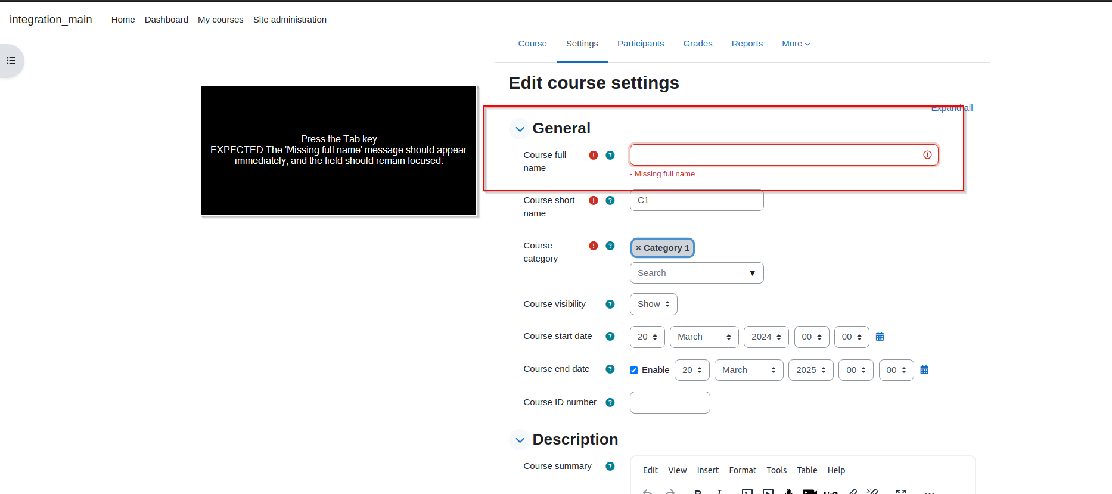The image size is (1112, 494).
Task: Open My courses in top navigation
Action: [220, 20]
